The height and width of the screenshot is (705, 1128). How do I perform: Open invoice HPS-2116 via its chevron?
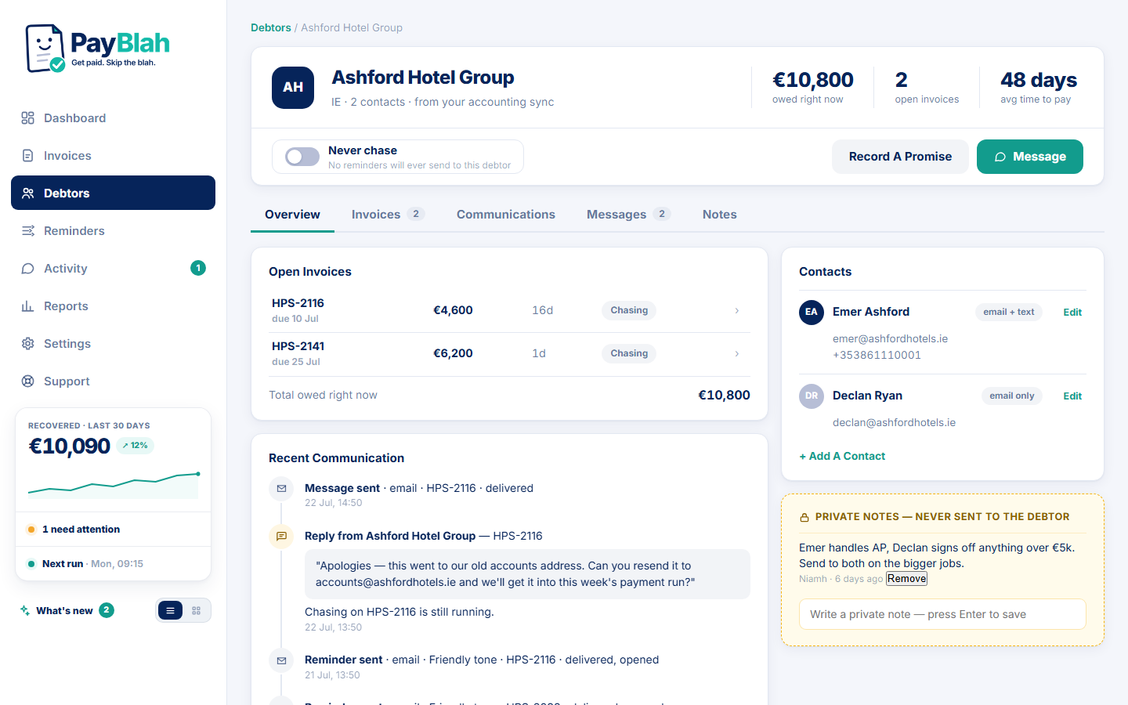tap(737, 311)
